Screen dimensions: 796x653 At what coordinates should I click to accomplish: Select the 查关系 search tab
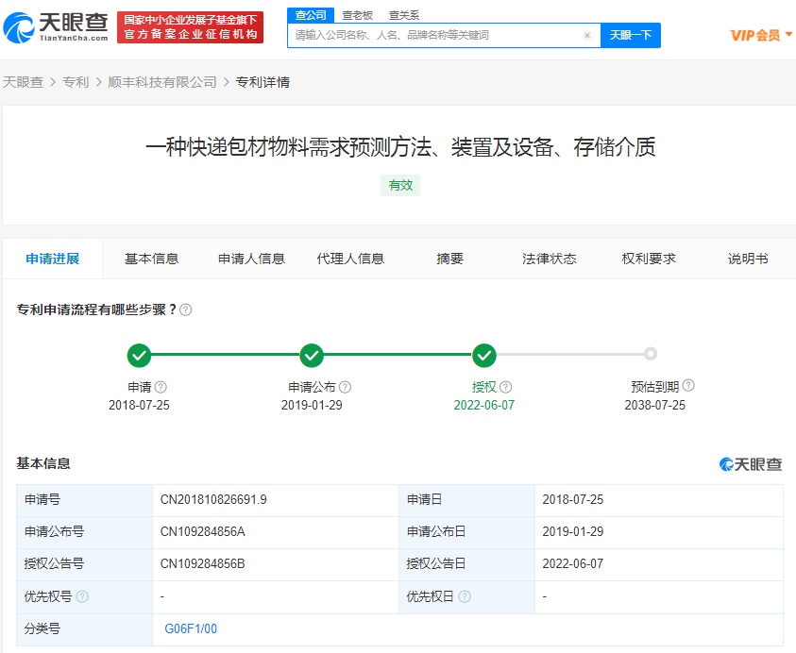(404, 15)
